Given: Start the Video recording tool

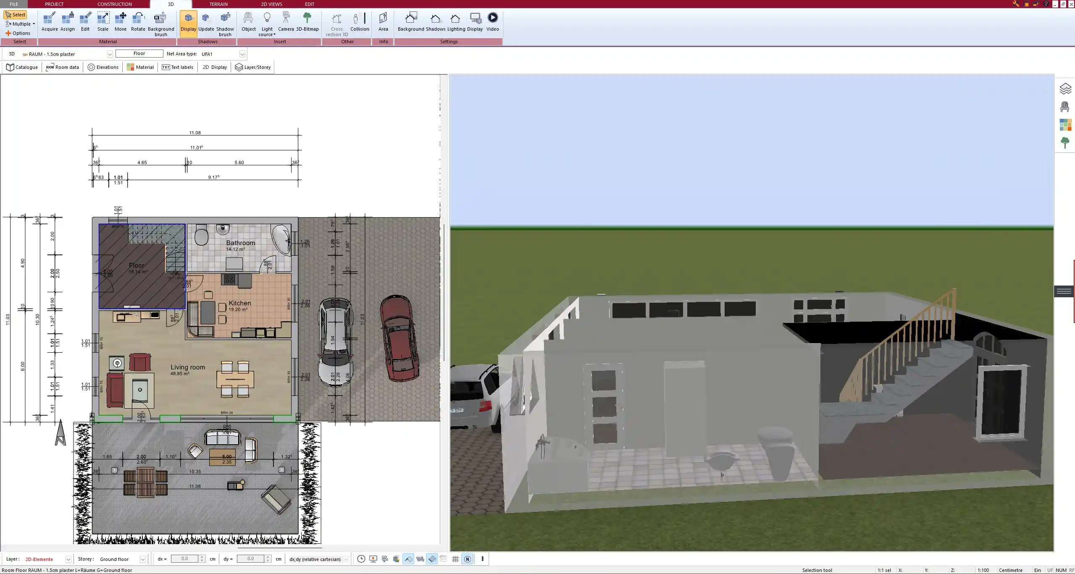Looking at the screenshot, I should pos(492,21).
